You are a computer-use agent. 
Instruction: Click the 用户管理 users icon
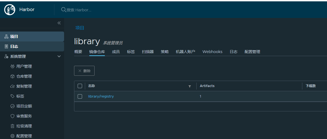(12, 67)
